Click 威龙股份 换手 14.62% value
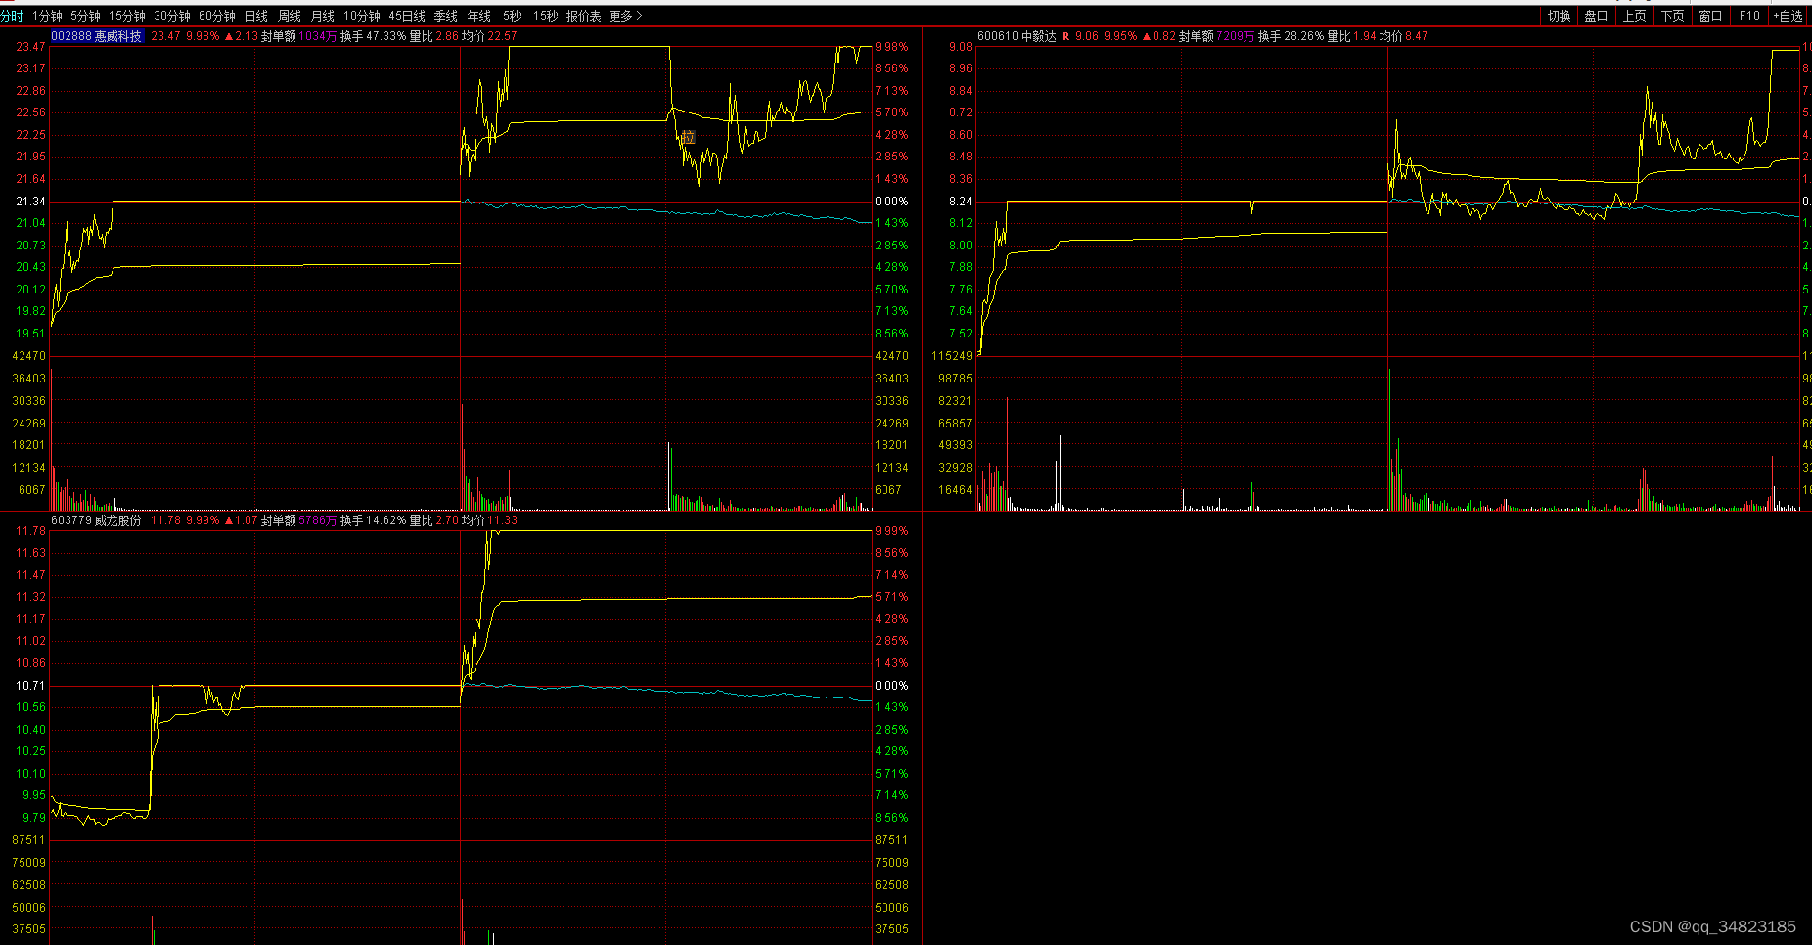 [386, 520]
